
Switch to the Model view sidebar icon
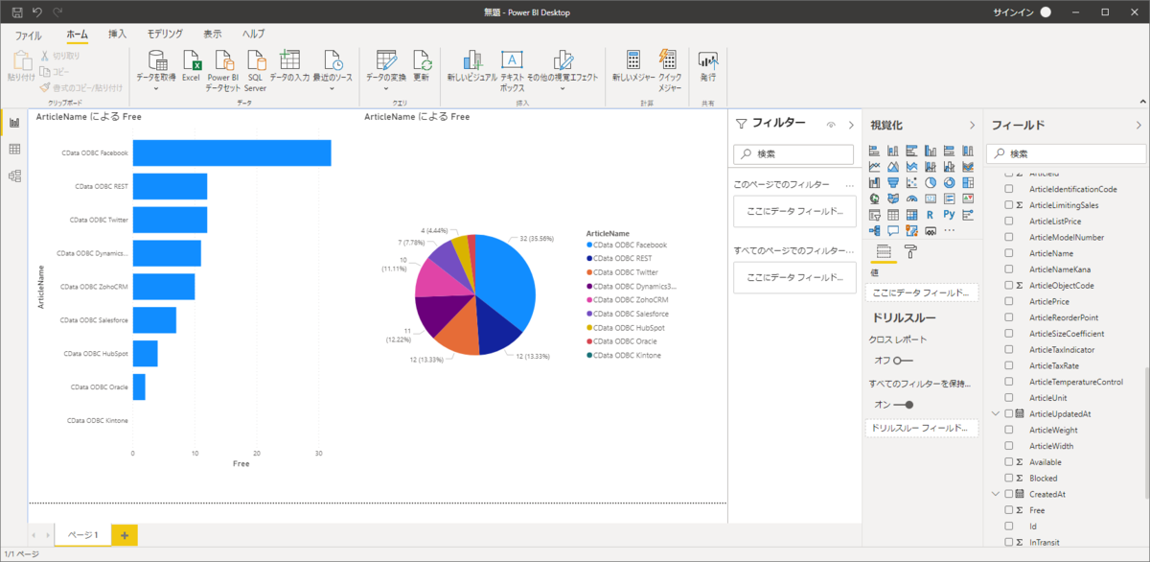point(14,176)
